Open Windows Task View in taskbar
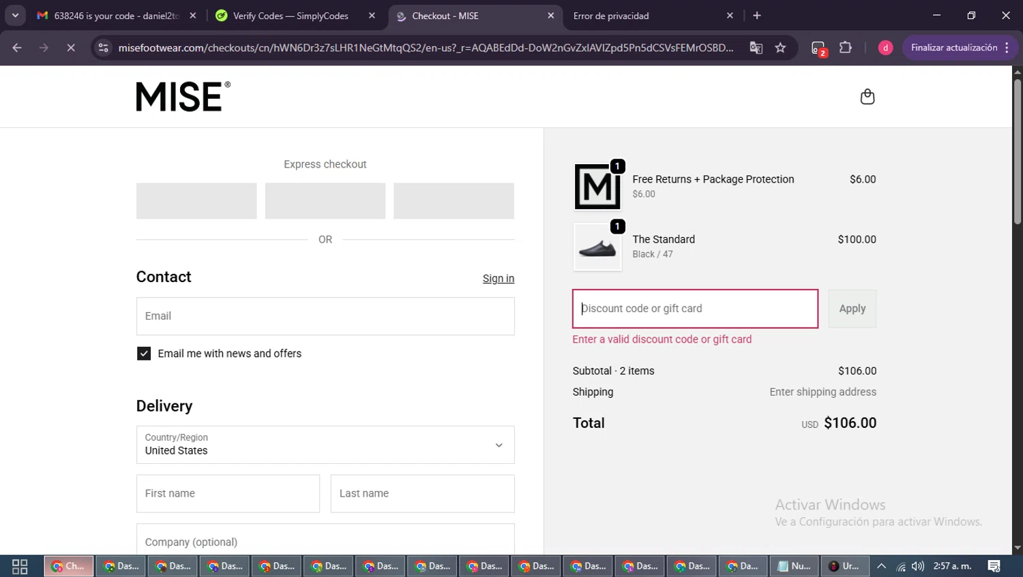The image size is (1023, 577). coord(20,566)
